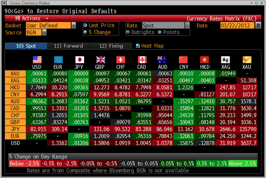Click the XAU gold bars icon
The width and height of the screenshot is (266, 178).
pyautogui.click(x=247, y=60)
